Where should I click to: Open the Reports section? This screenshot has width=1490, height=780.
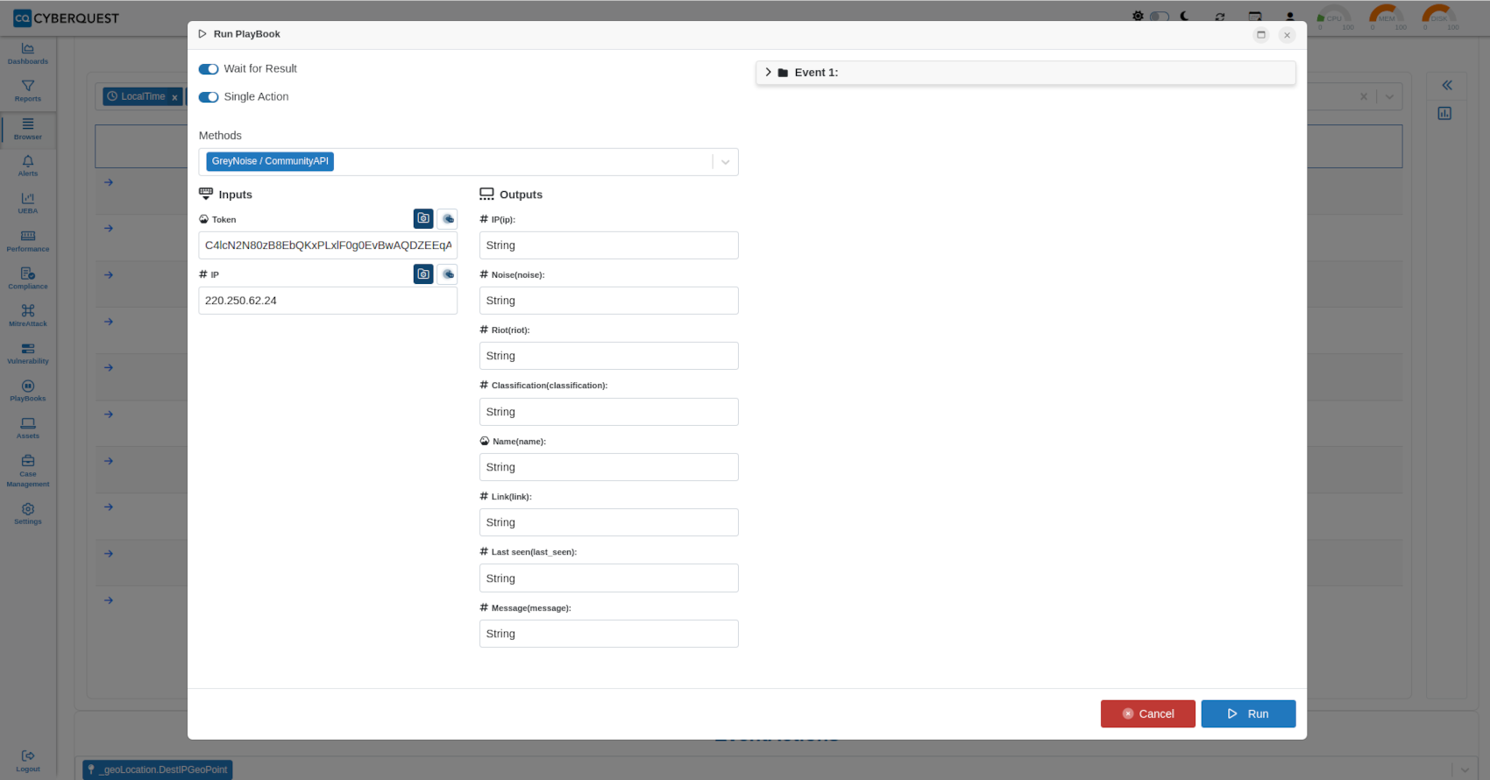[x=28, y=91]
